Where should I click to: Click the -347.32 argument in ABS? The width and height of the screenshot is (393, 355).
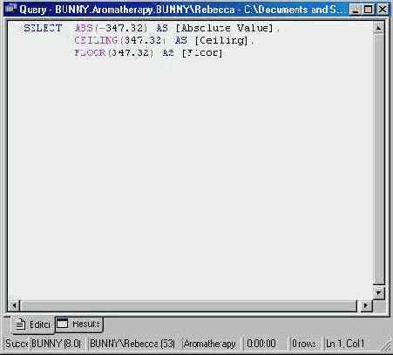[120, 28]
